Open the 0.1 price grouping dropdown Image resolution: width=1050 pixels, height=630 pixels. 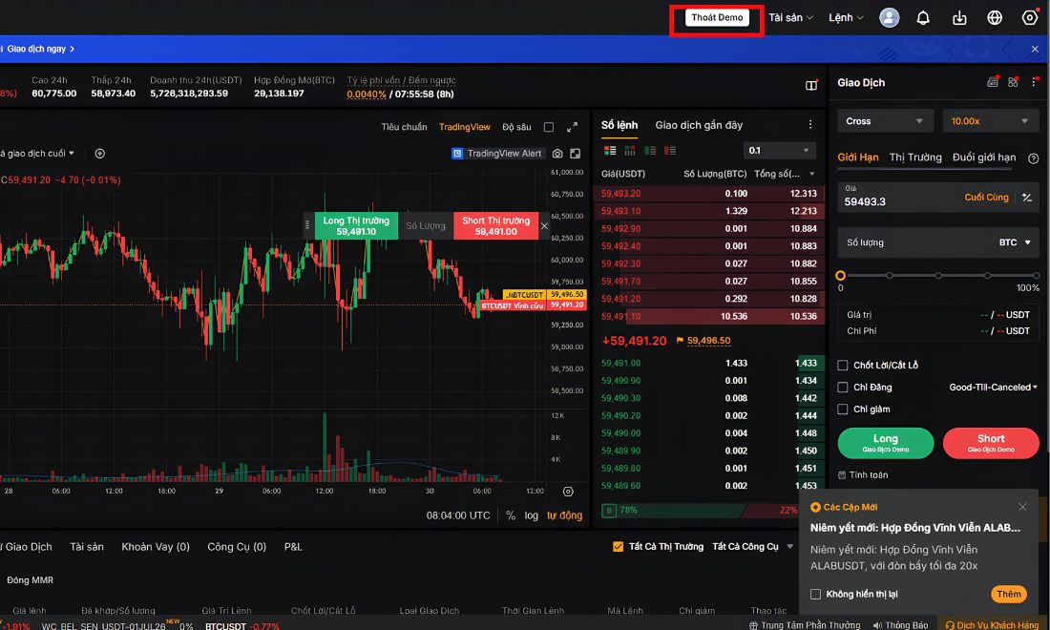pyautogui.click(x=780, y=151)
